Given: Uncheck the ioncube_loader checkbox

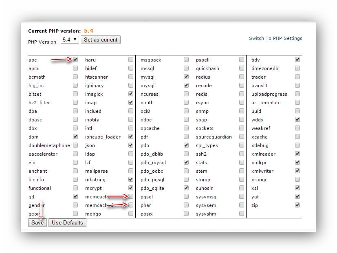Looking at the screenshot, I should click(131, 136).
